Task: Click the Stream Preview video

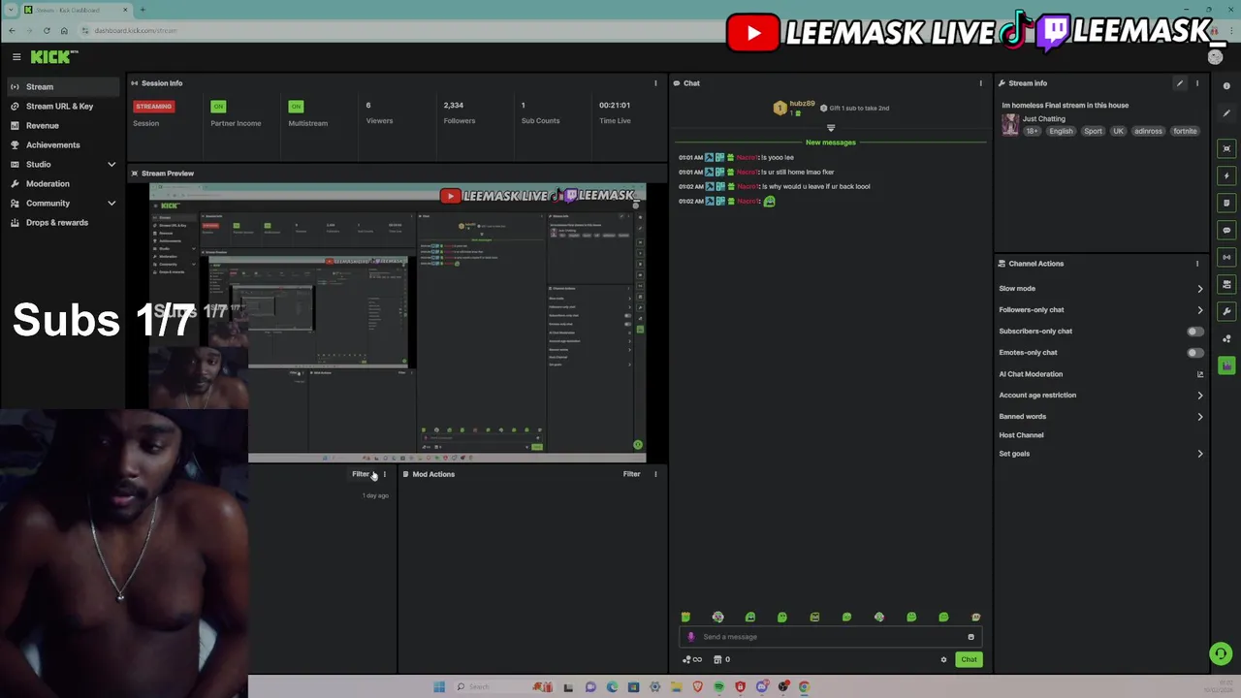Action: tap(398, 323)
